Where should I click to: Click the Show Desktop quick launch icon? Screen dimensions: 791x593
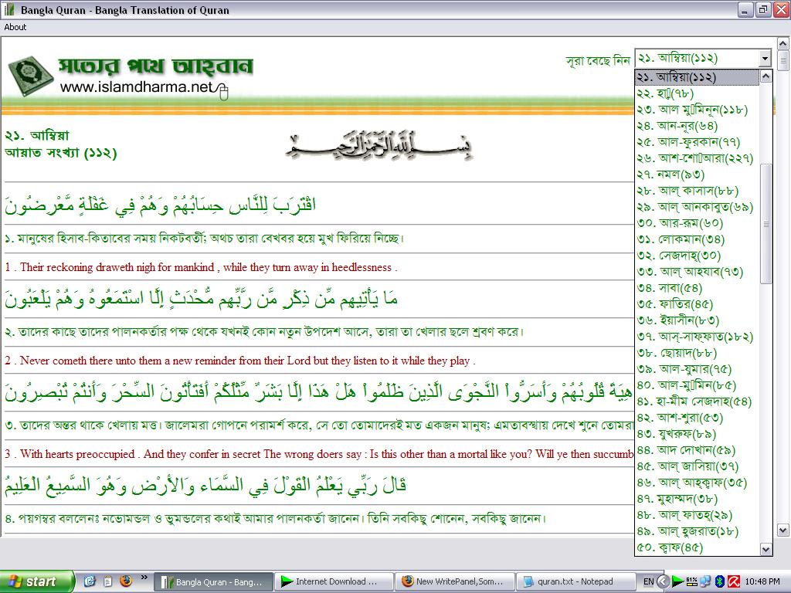click(x=90, y=581)
